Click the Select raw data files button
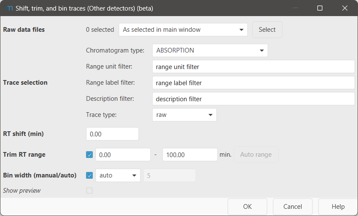 (267, 30)
